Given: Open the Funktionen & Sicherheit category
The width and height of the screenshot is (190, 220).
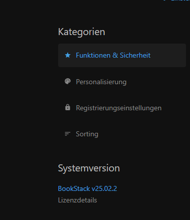Looking at the screenshot, I should (122, 56).
